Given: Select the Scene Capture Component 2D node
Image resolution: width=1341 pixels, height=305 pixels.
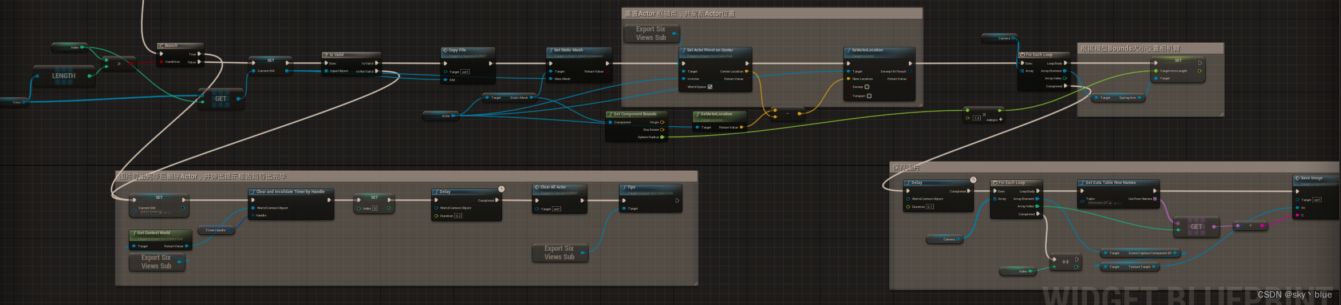Looking at the screenshot, I should pos(1141,253).
